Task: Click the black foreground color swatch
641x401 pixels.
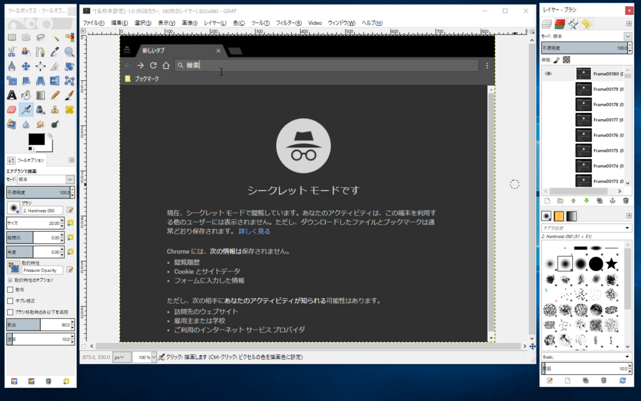Action: click(36, 139)
